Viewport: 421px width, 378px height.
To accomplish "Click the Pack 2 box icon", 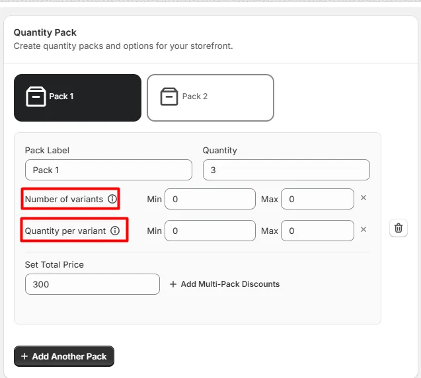I will point(169,96).
